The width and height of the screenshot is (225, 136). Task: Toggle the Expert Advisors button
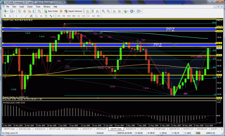[73, 11]
